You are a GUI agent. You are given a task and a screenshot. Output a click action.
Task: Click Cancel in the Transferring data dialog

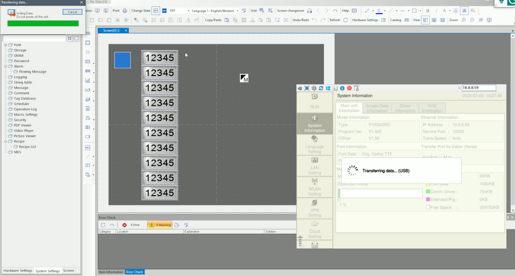(73, 12)
